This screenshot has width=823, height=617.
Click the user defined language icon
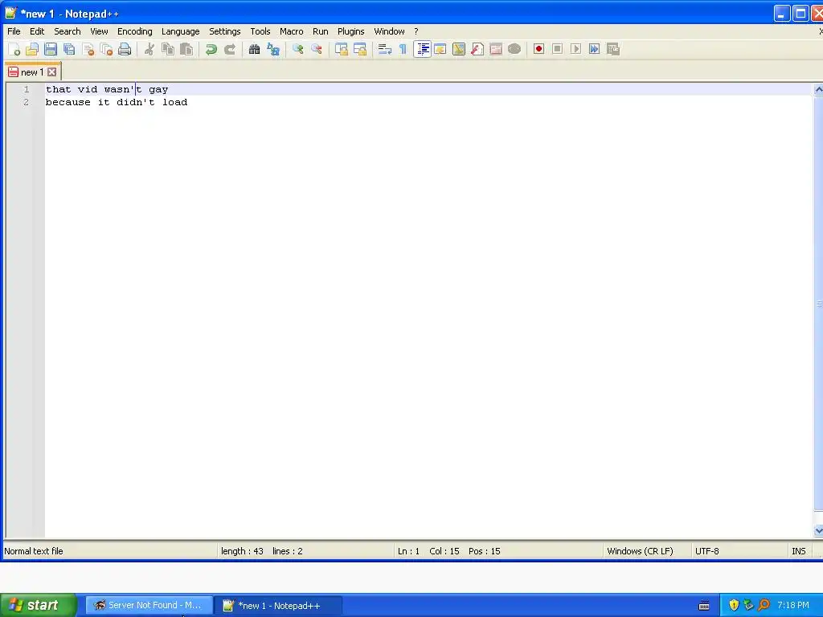pyautogui.click(x=440, y=49)
